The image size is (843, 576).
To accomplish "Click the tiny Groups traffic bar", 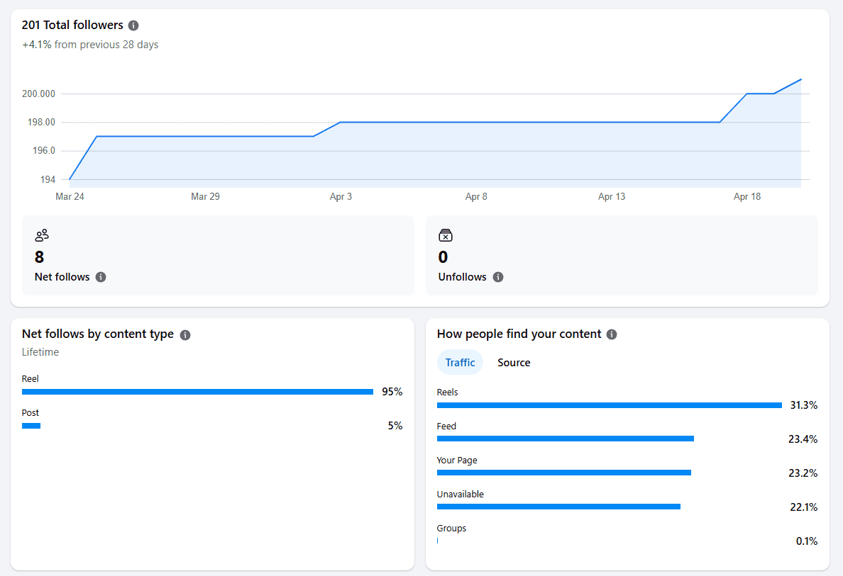I will (x=438, y=541).
